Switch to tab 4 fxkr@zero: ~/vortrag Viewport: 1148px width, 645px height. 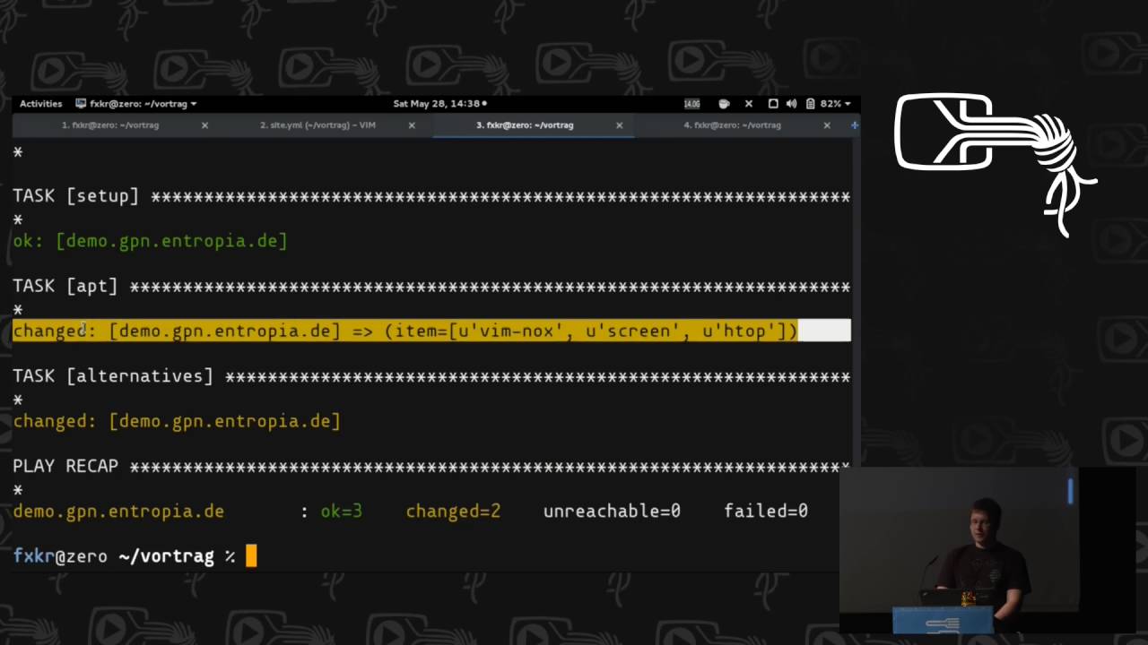732,125
